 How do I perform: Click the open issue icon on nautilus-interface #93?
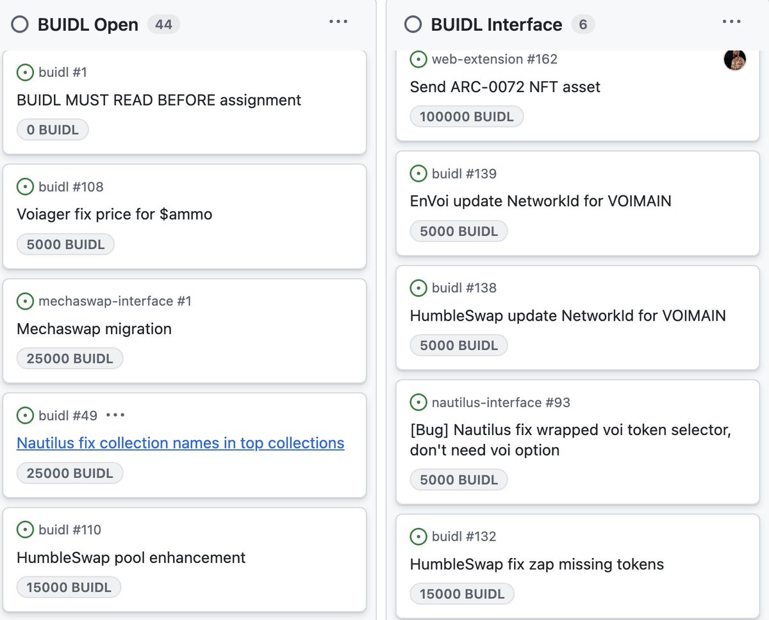(418, 402)
